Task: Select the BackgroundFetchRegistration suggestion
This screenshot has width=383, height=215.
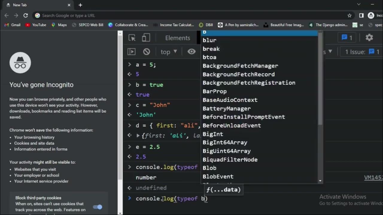Action: (259, 83)
